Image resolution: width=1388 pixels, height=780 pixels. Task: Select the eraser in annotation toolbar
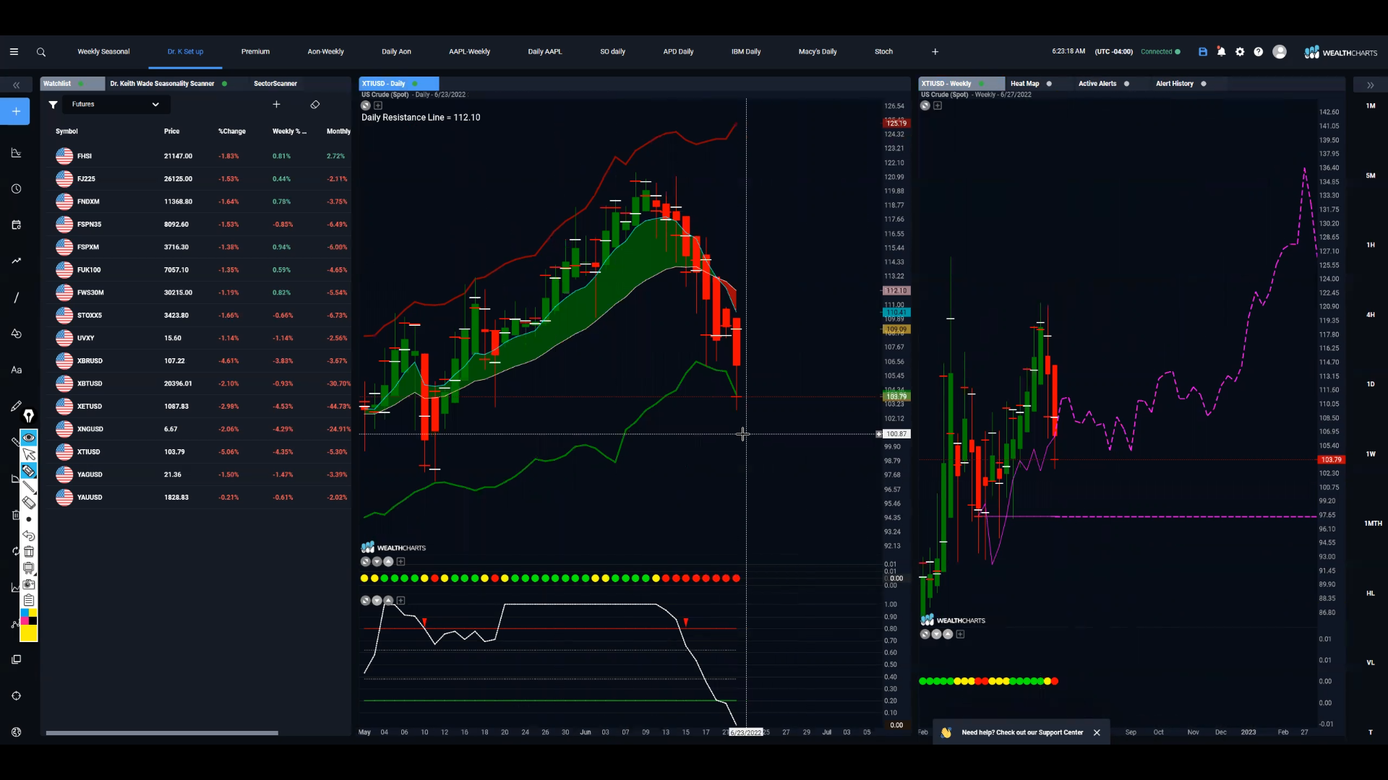(29, 503)
